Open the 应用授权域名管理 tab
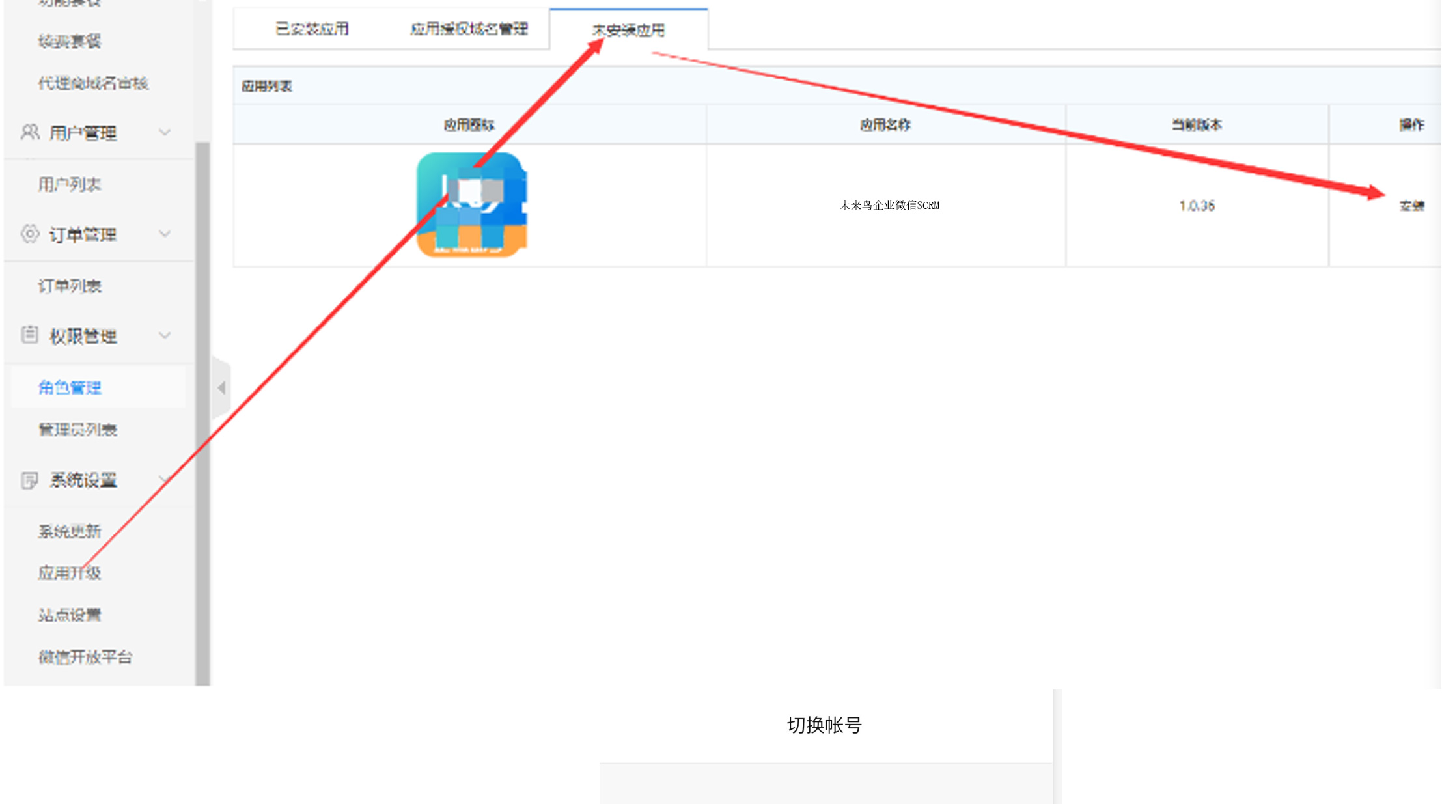The height and width of the screenshot is (804, 1442). click(469, 29)
